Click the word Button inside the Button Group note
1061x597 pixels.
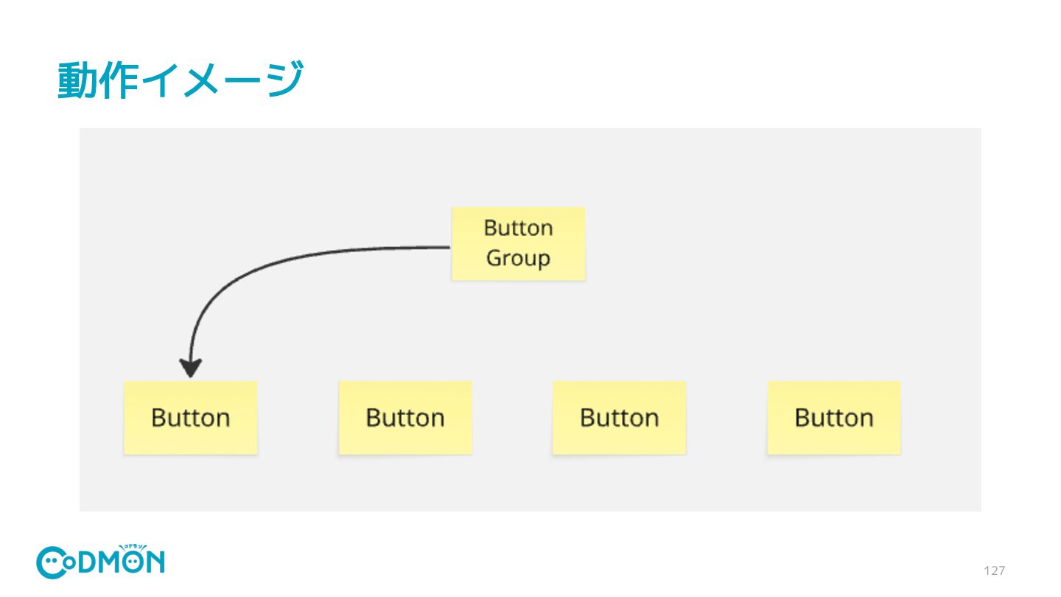[518, 228]
